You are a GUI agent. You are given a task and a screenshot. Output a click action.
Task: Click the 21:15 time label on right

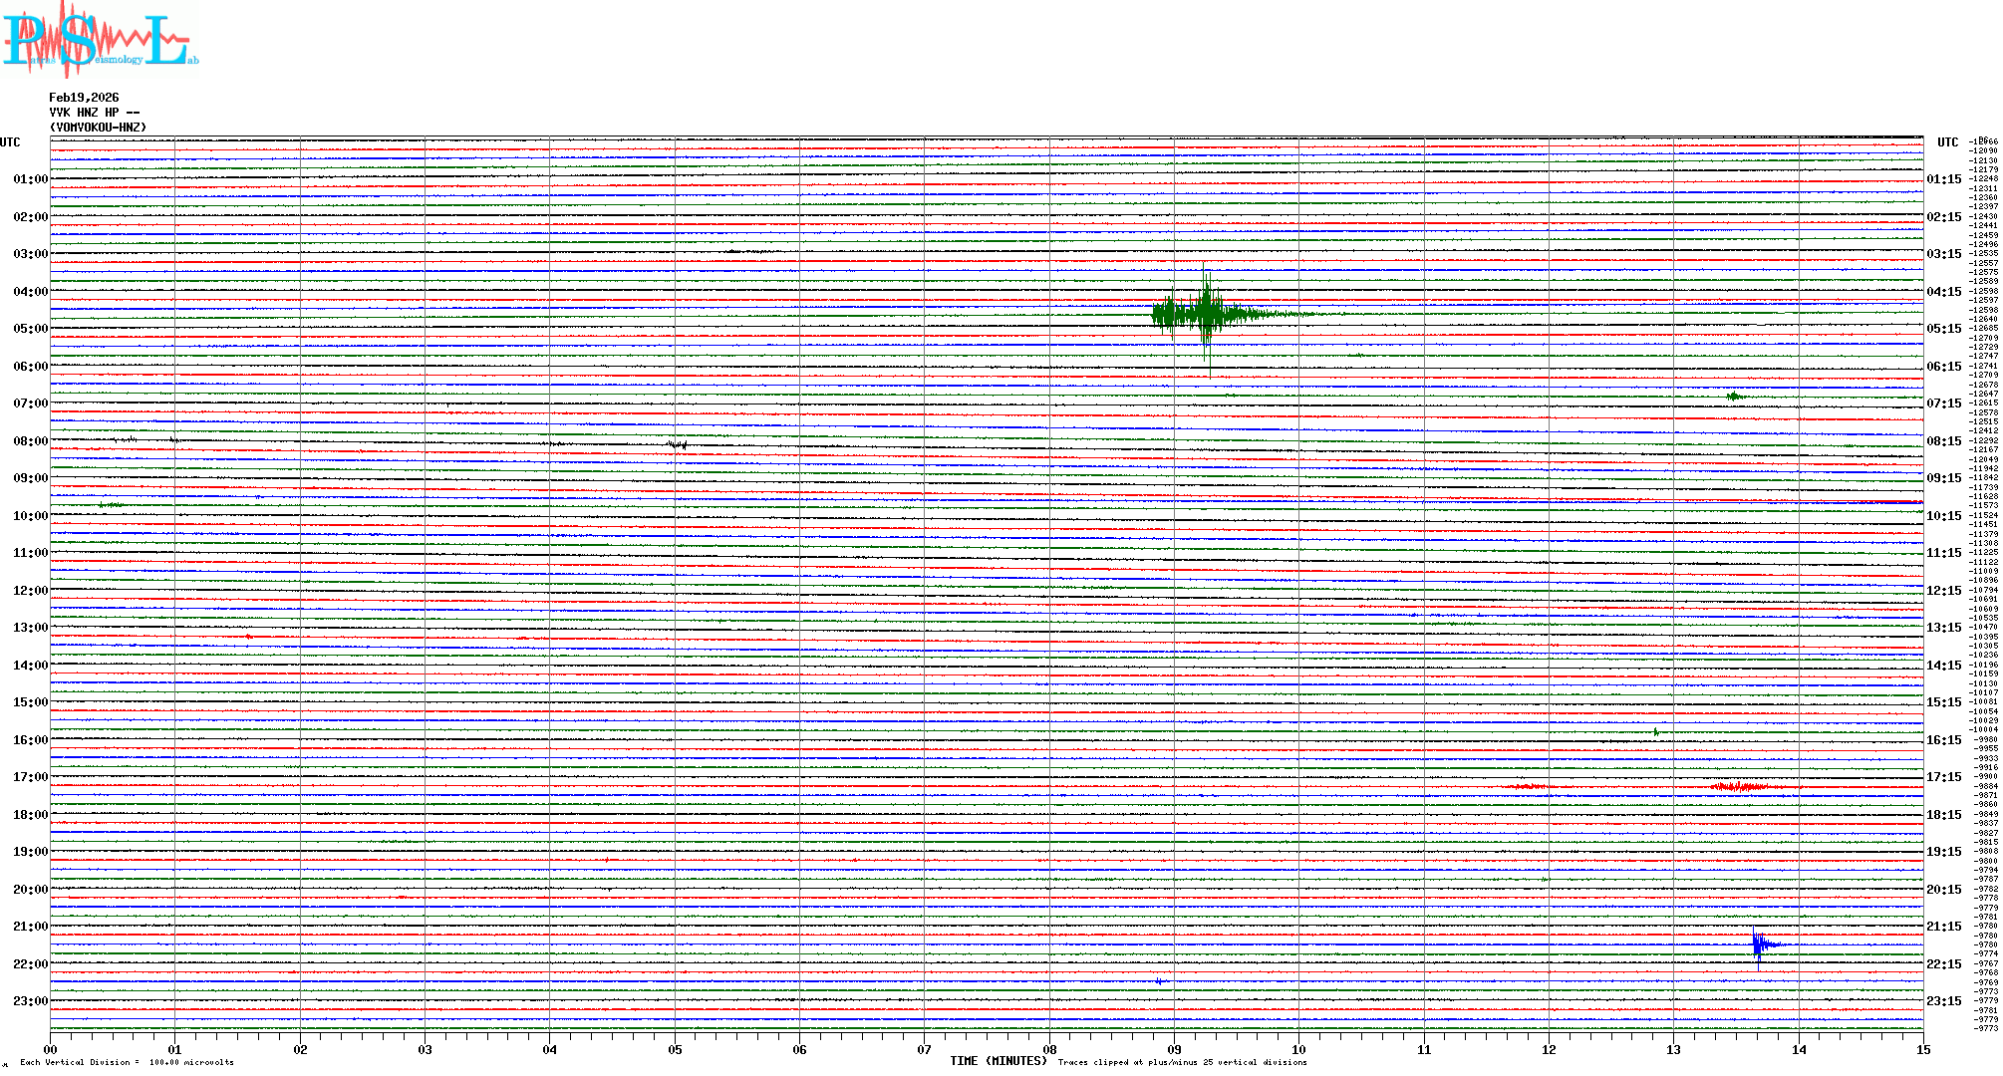coord(1943,927)
